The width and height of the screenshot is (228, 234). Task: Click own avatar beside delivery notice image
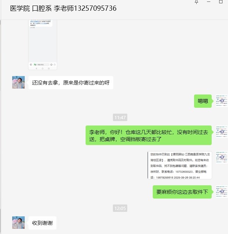click(x=222, y=157)
